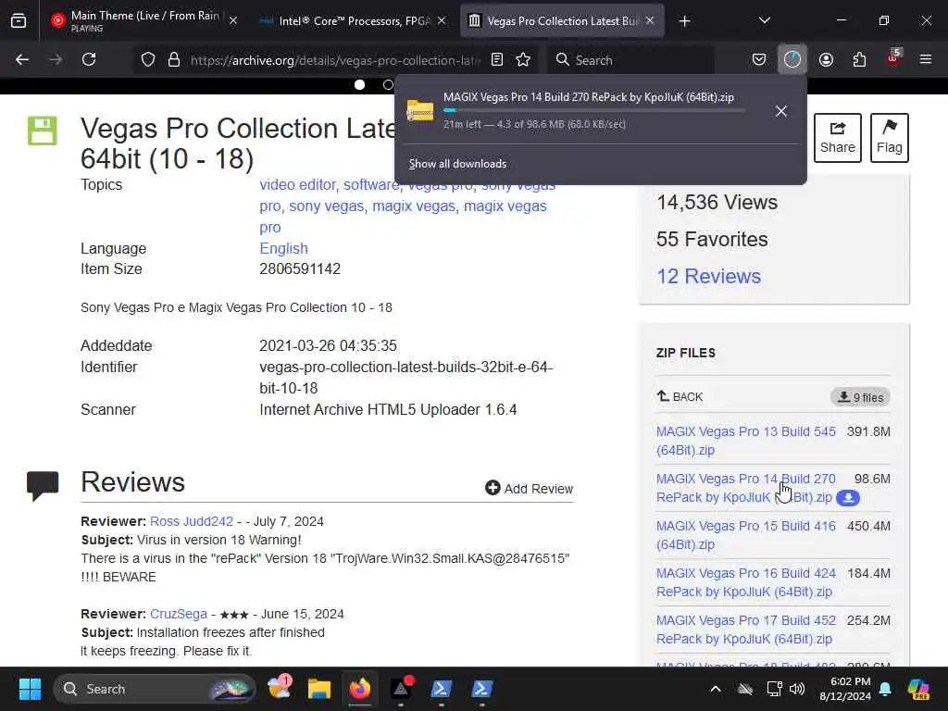The width and height of the screenshot is (948, 711).
Task: Open Firefox tab overview (Firefox View) icon
Action: [x=19, y=21]
